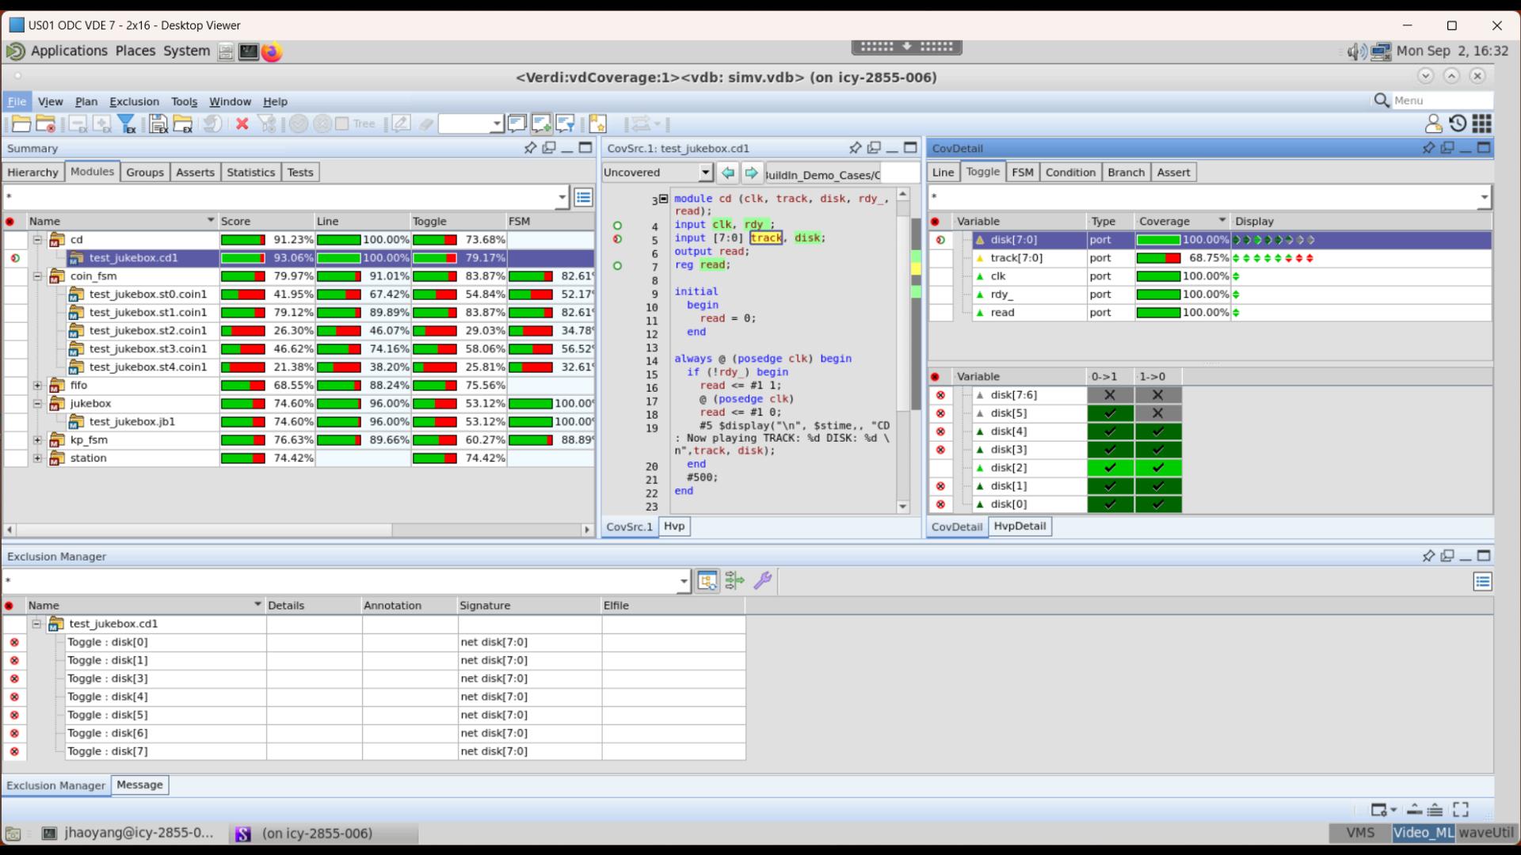Screen dimensions: 1521x855
Task: Toggle exclusion marker for disk[1] row
Action: tap(940, 486)
